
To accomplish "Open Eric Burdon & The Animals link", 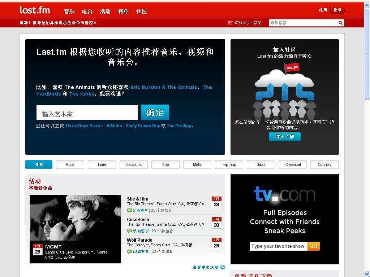I will tap(164, 87).
